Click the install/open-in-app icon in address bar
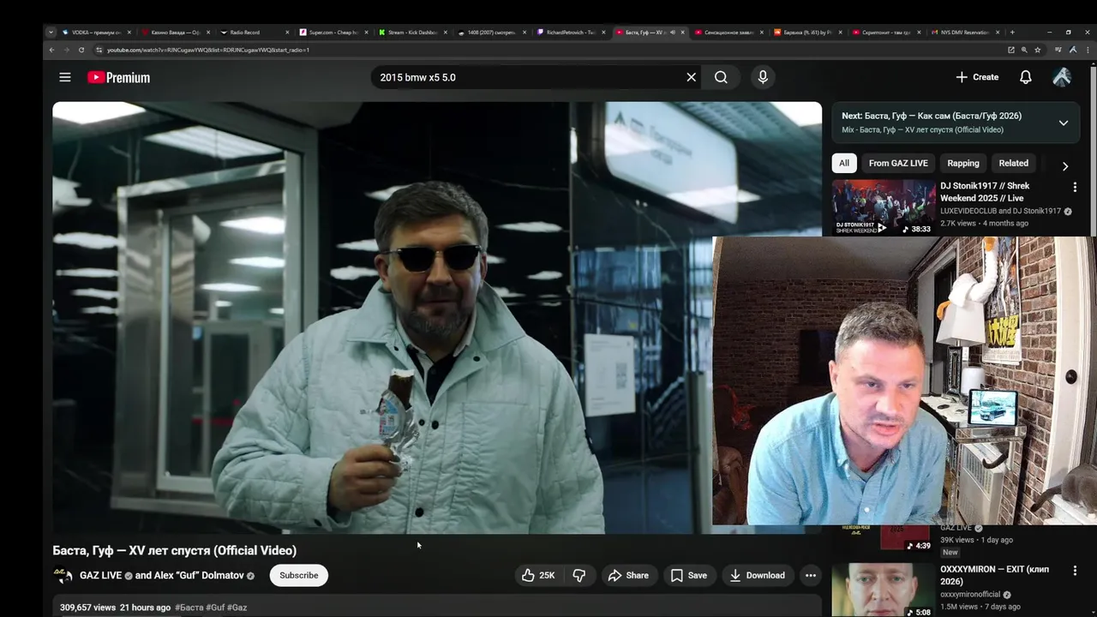The height and width of the screenshot is (617, 1097). click(x=1011, y=50)
